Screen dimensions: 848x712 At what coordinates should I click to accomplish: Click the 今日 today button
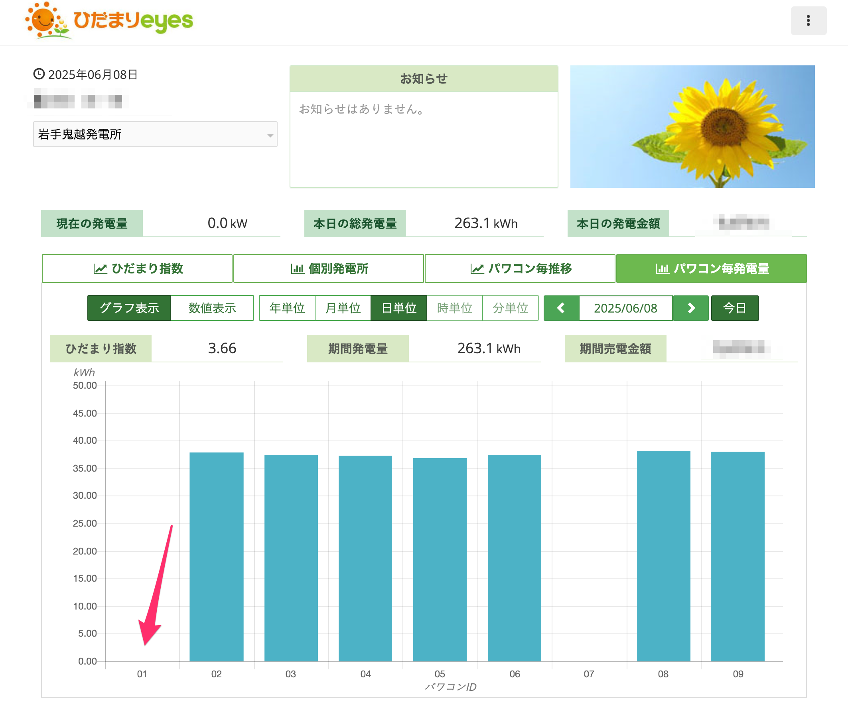735,308
